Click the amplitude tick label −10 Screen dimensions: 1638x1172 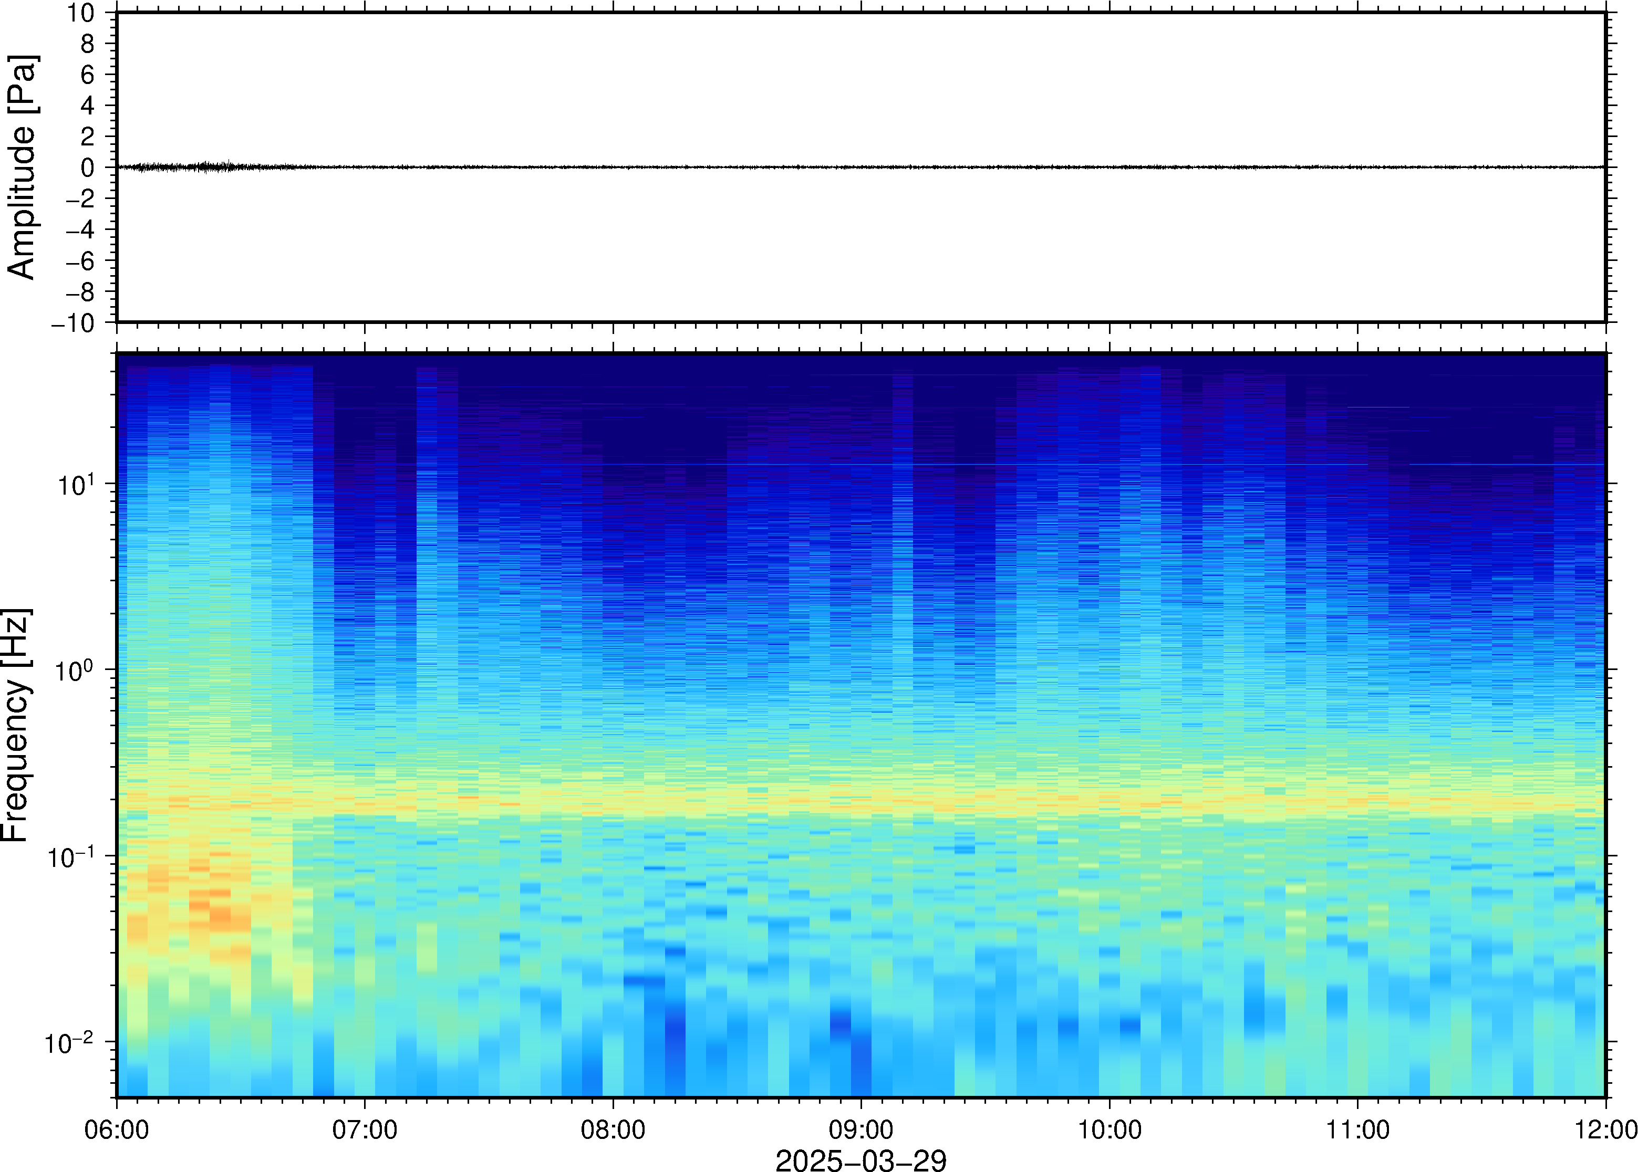(73, 322)
